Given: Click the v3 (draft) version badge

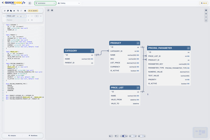Looking at the screenshot, I should (x=33, y=11).
